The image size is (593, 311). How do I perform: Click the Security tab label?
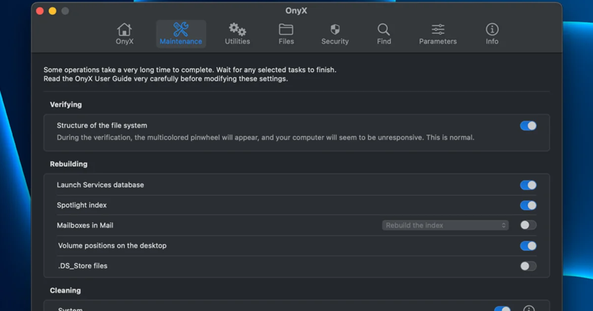point(335,41)
